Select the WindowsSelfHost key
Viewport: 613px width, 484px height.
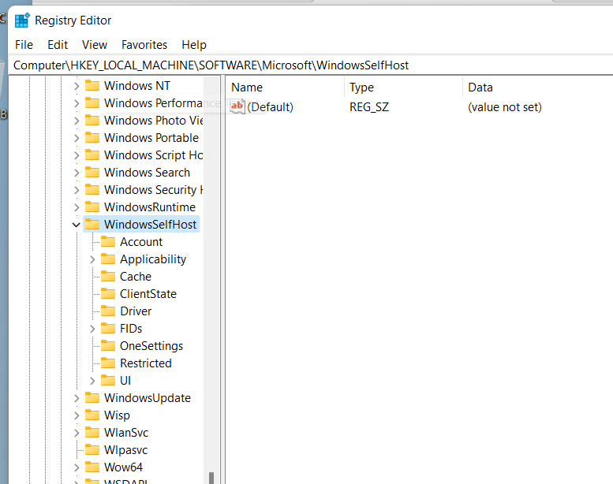[150, 225]
